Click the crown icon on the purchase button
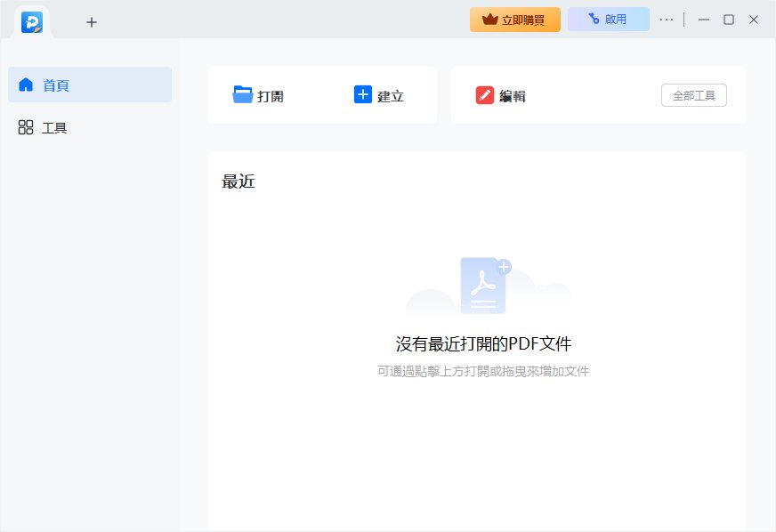This screenshot has height=532, width=776. tap(491, 19)
